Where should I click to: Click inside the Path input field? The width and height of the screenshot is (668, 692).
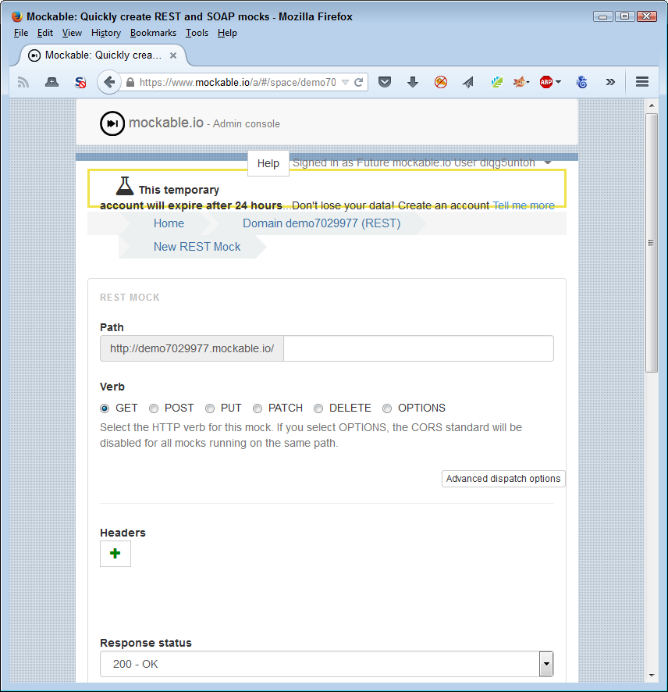(418, 348)
